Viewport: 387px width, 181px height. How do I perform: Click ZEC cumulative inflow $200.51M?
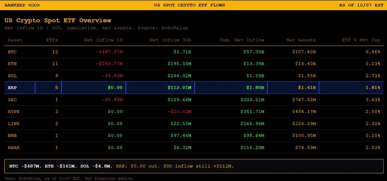252,100
